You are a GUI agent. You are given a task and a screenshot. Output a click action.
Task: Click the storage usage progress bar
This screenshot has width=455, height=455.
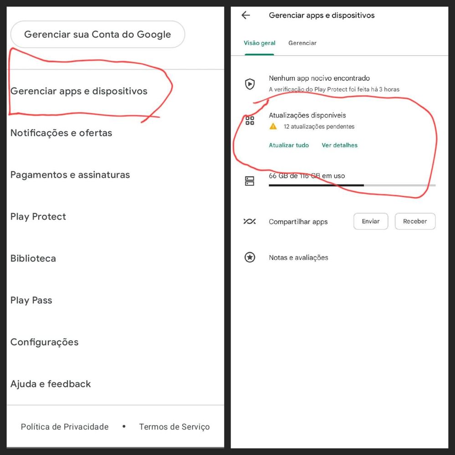(352, 185)
